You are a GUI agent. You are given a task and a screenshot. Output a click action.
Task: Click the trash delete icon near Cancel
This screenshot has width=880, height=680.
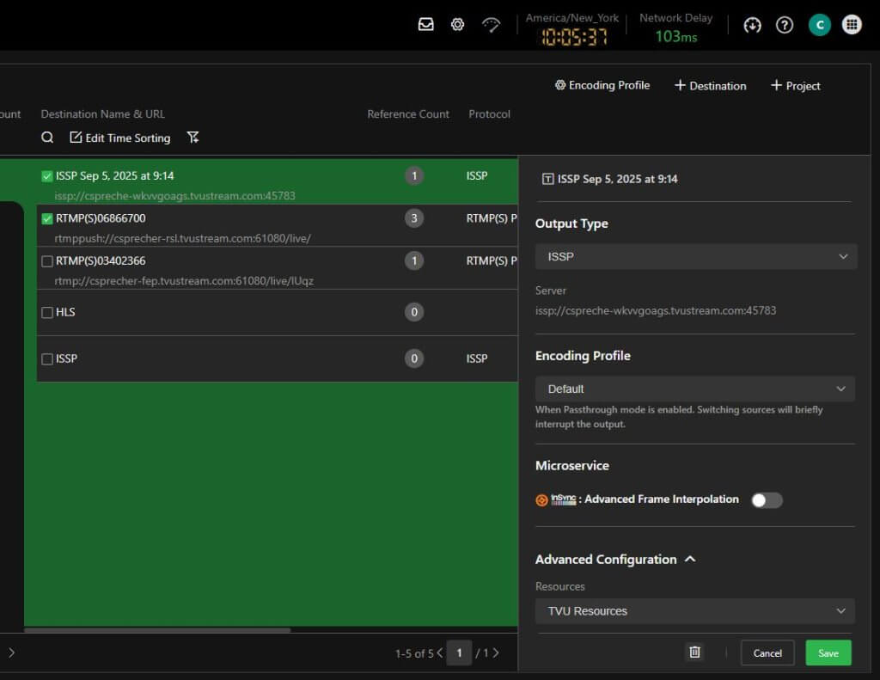click(695, 652)
